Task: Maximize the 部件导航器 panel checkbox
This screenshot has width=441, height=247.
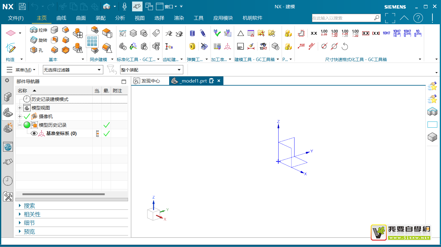Action: [x=124, y=82]
